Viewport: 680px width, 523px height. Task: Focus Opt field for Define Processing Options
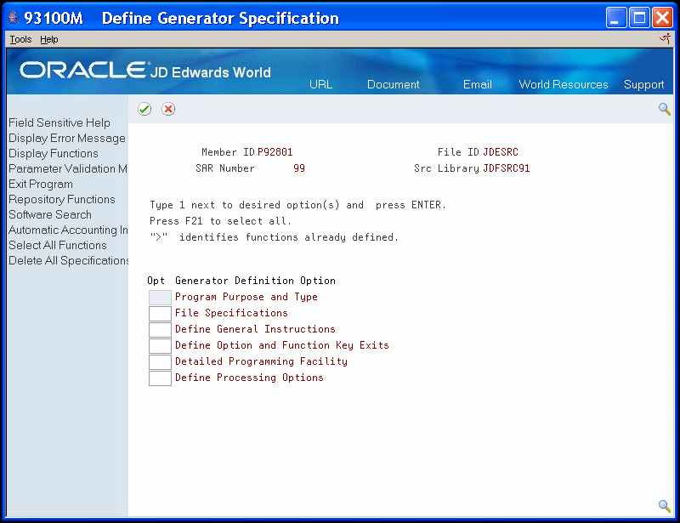(160, 378)
